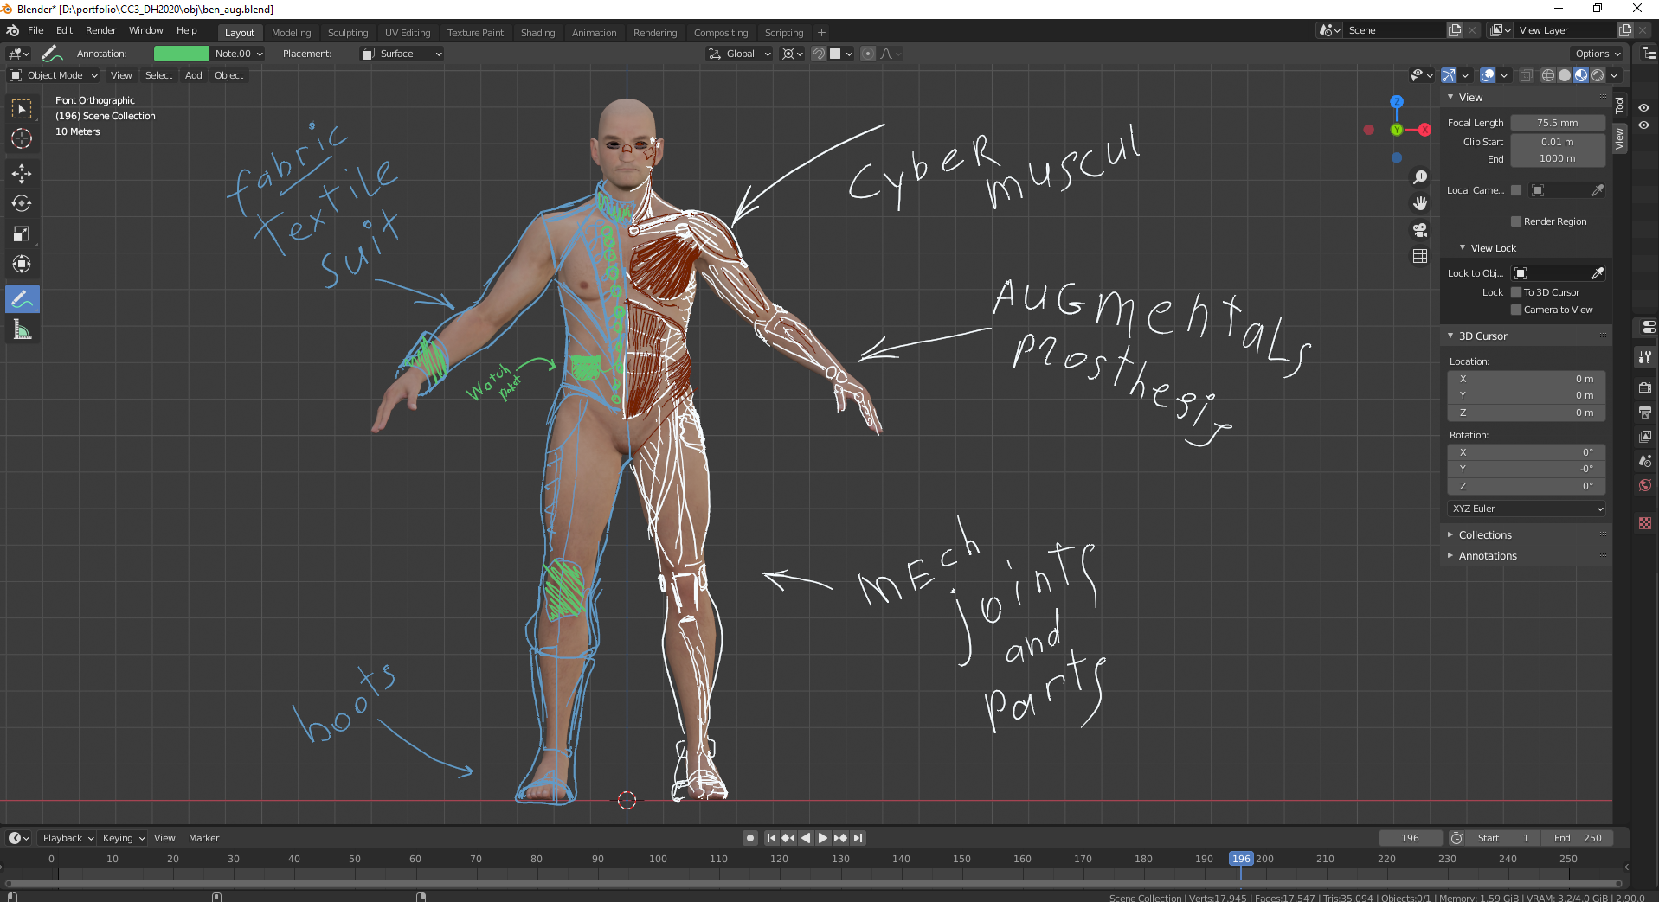Switch to the Shading workspace tab
Viewport: 1659px width, 902px height.
[x=537, y=33]
